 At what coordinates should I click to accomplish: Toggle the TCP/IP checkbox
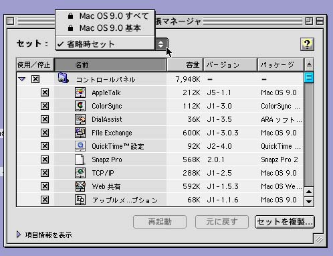(45, 173)
